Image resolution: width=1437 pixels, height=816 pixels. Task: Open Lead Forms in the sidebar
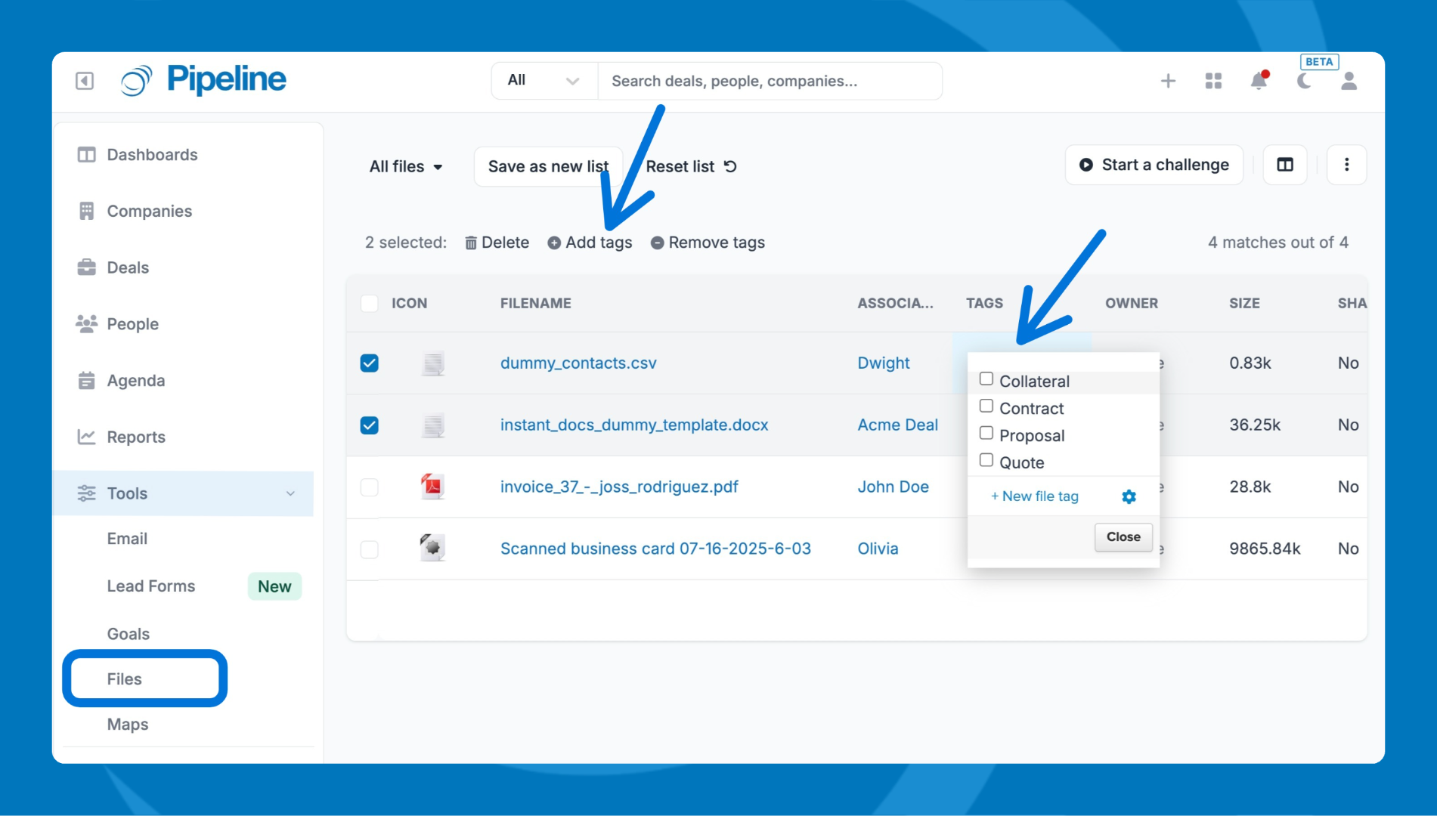pos(151,586)
